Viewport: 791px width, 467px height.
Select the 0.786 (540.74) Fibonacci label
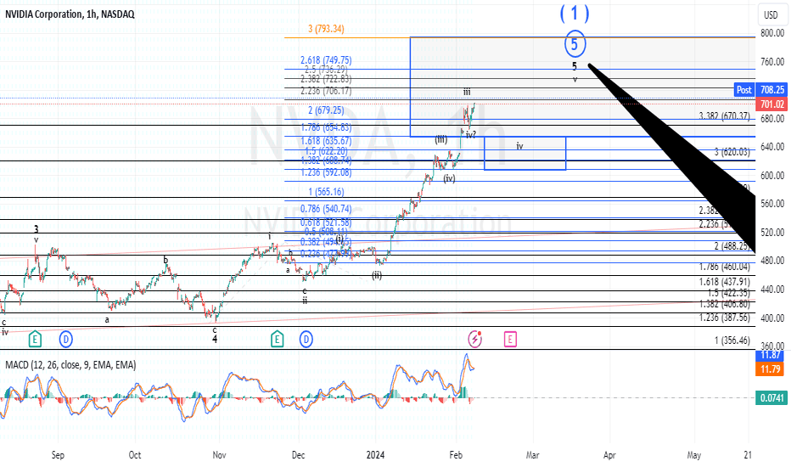click(x=326, y=209)
